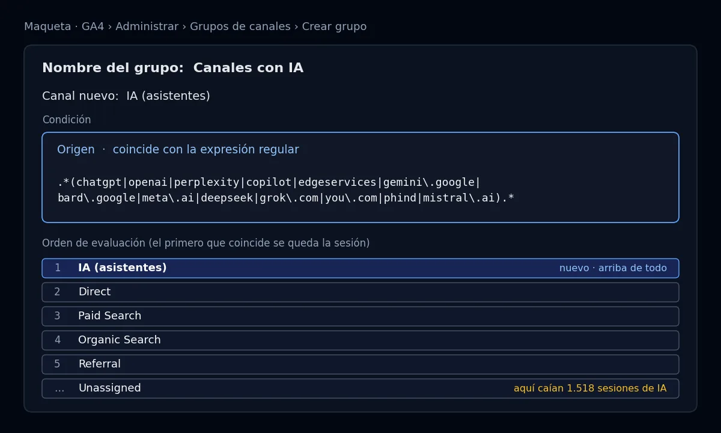721x433 pixels.
Task: Select the Unassigned channel row
Action: click(x=360, y=388)
